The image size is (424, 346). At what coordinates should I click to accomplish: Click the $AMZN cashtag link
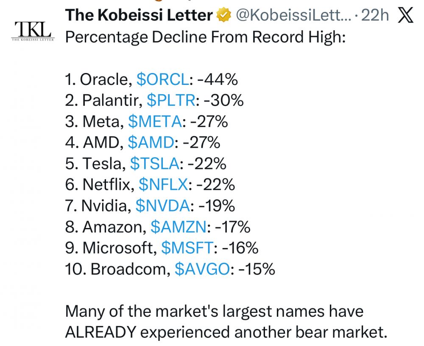click(178, 227)
